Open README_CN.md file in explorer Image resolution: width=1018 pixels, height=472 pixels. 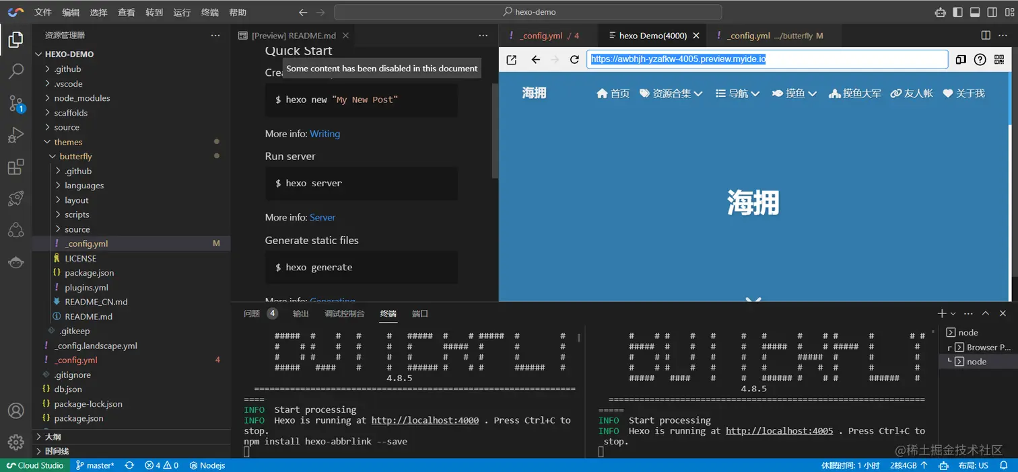pyautogui.click(x=96, y=302)
